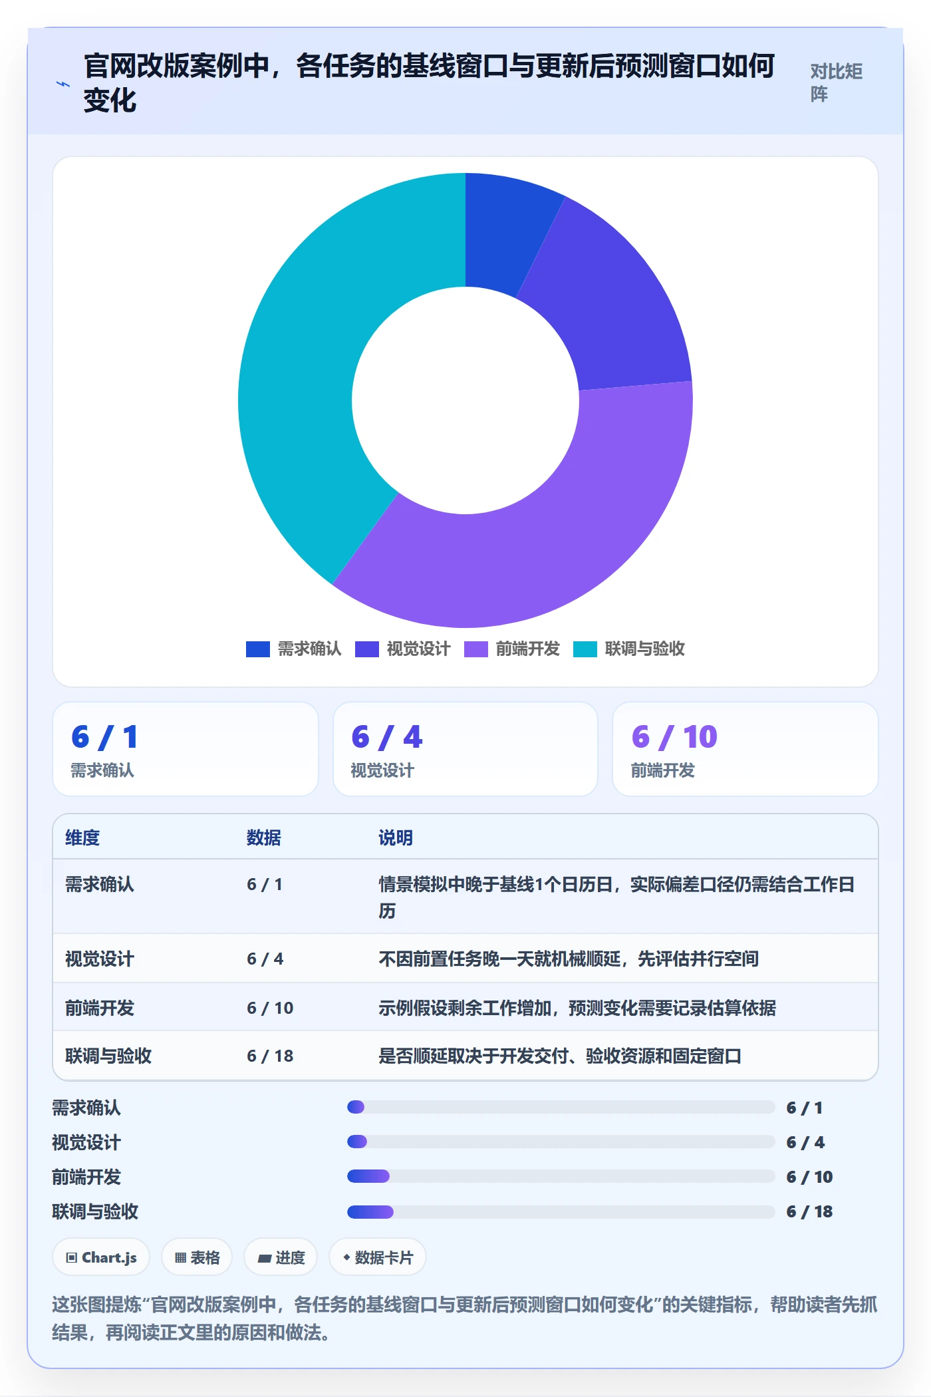Click the header title about 官网改版案例
Image resolution: width=931 pixels, height=1397 pixels.
[x=429, y=84]
